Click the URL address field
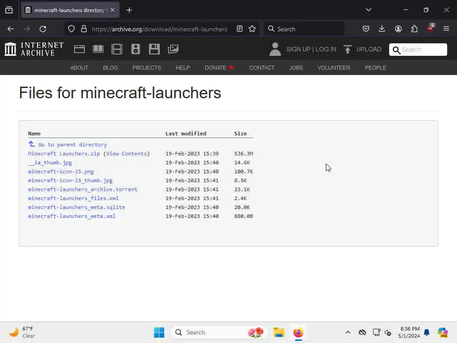This screenshot has width=457, height=343. 159,29
